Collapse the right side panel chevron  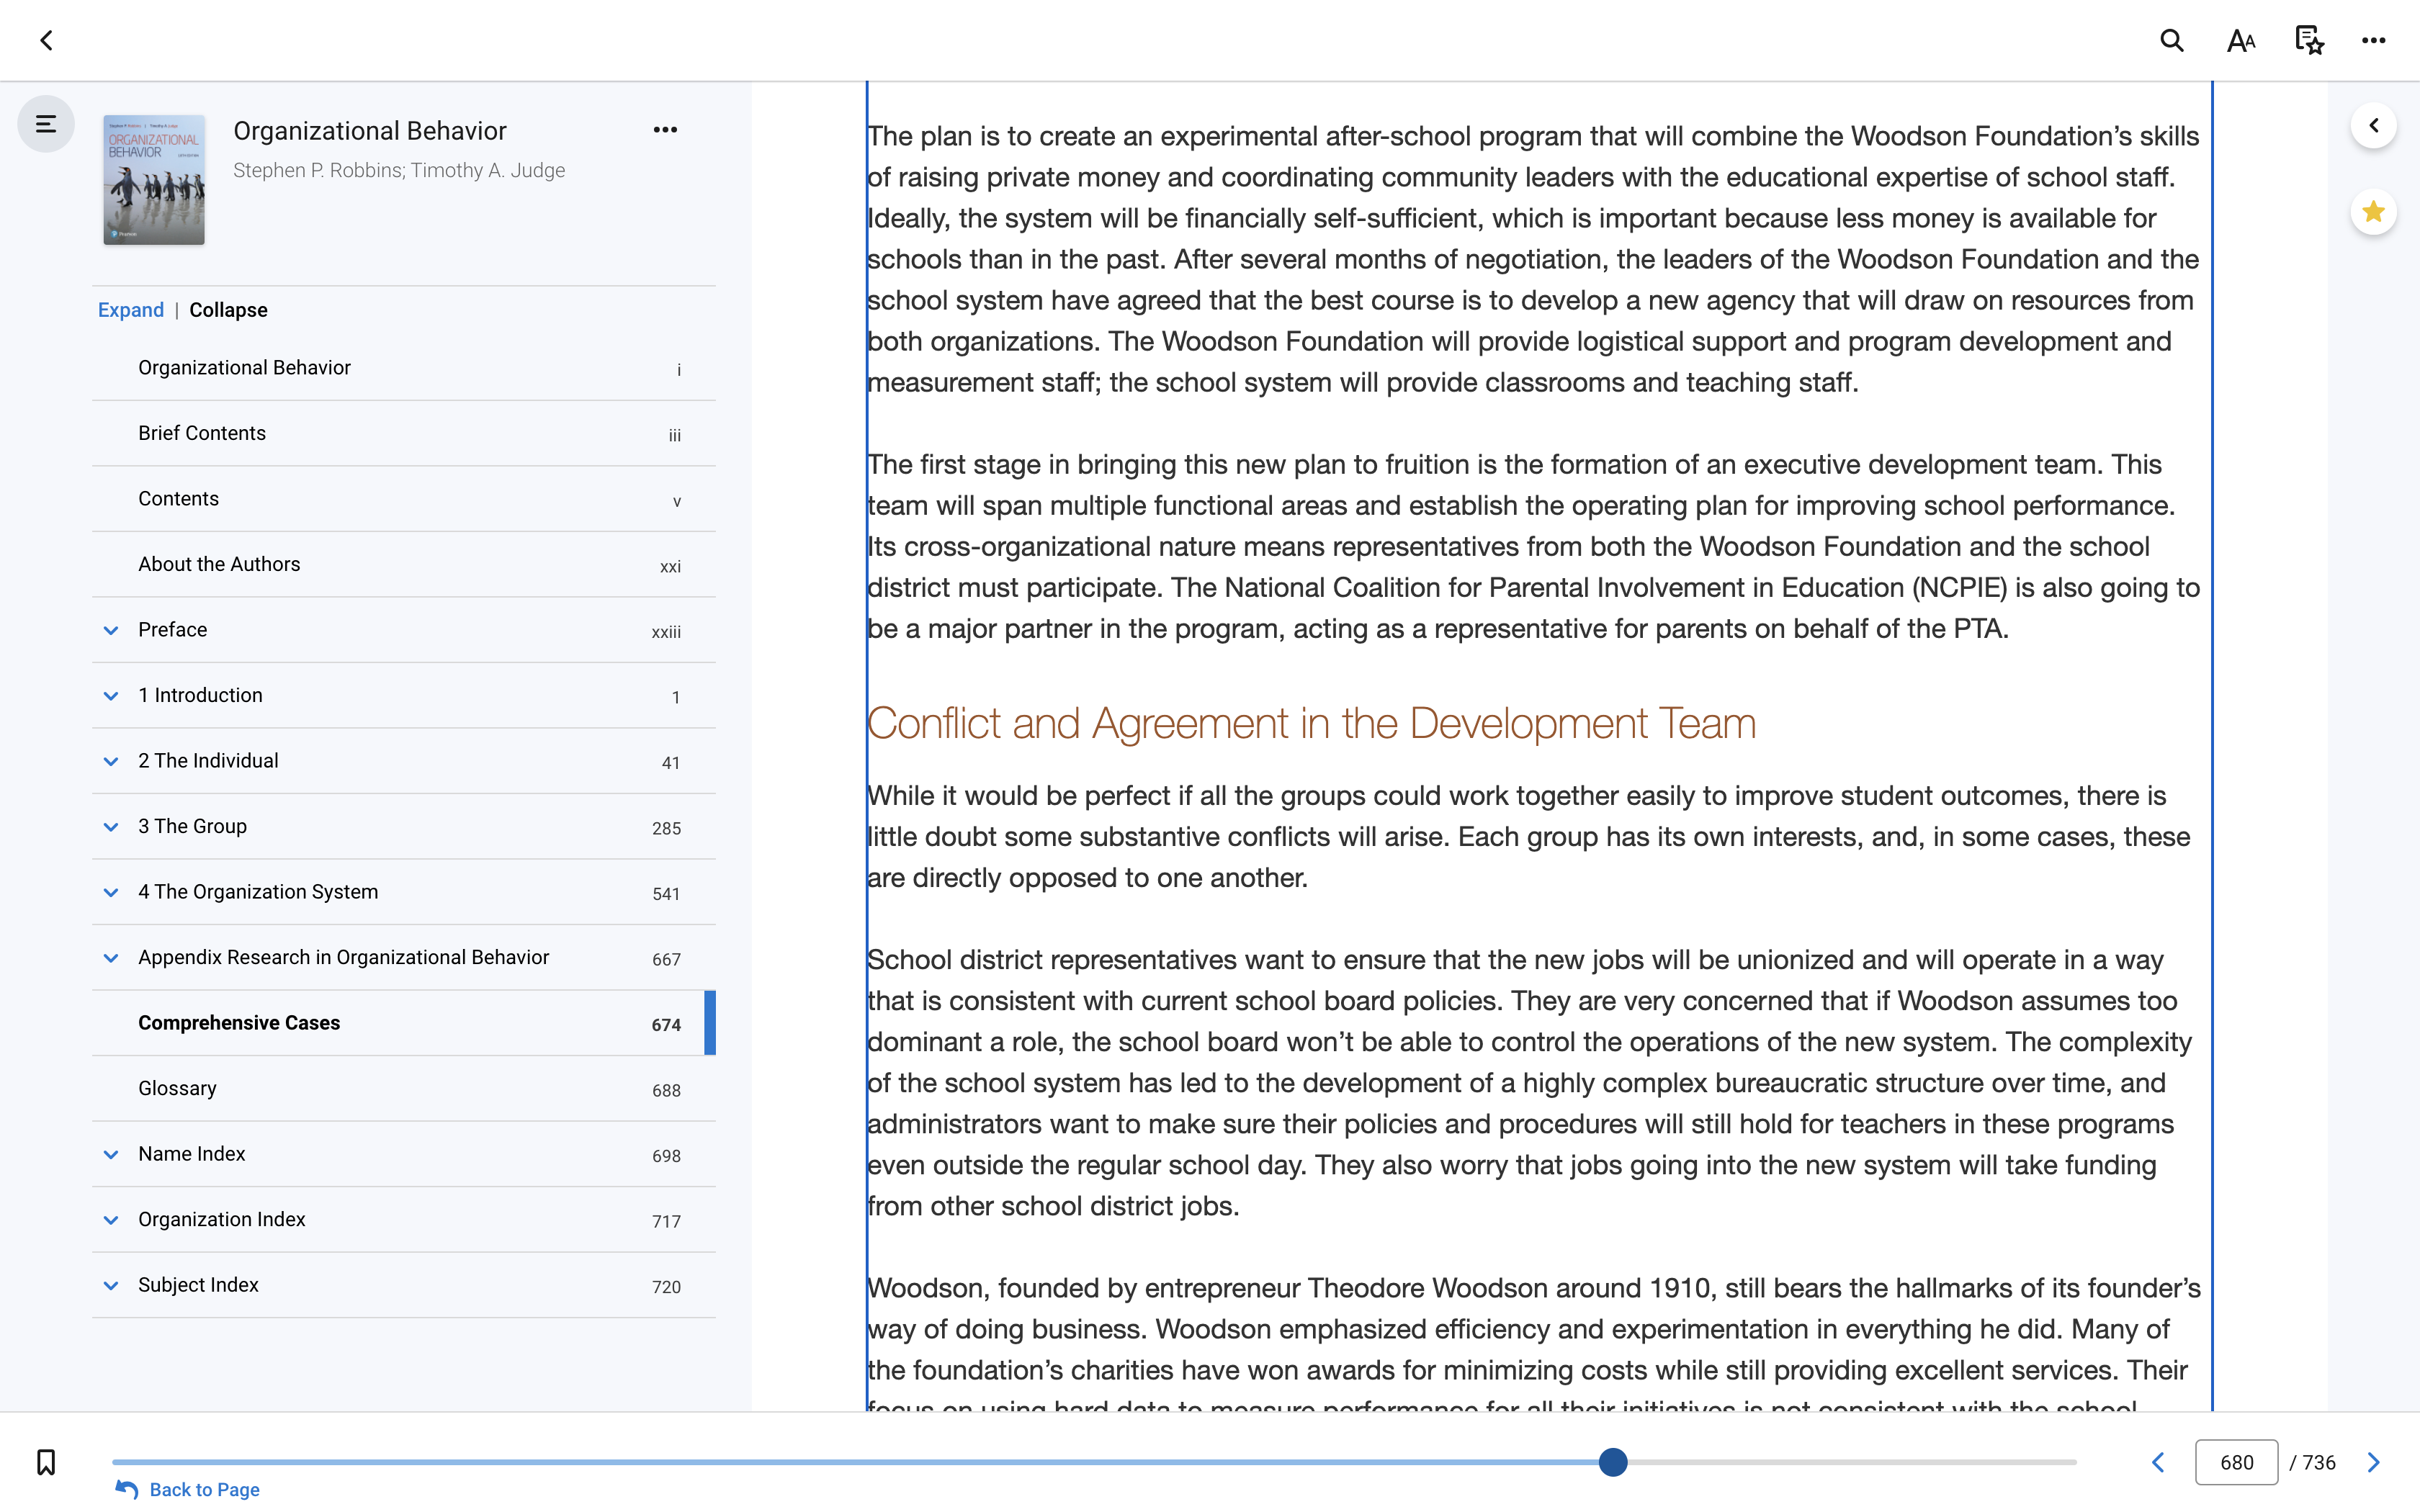tap(2373, 126)
